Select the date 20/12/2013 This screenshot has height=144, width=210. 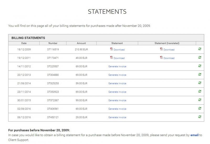(x=24, y=75)
